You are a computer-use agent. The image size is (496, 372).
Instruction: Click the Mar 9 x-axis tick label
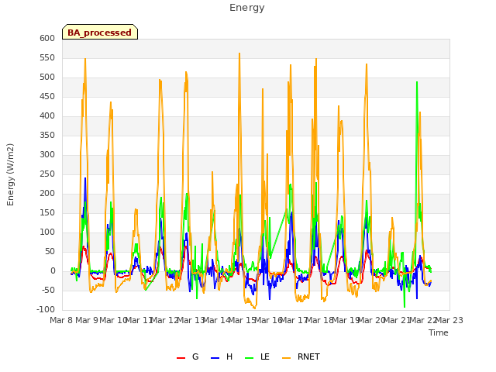(88, 320)
